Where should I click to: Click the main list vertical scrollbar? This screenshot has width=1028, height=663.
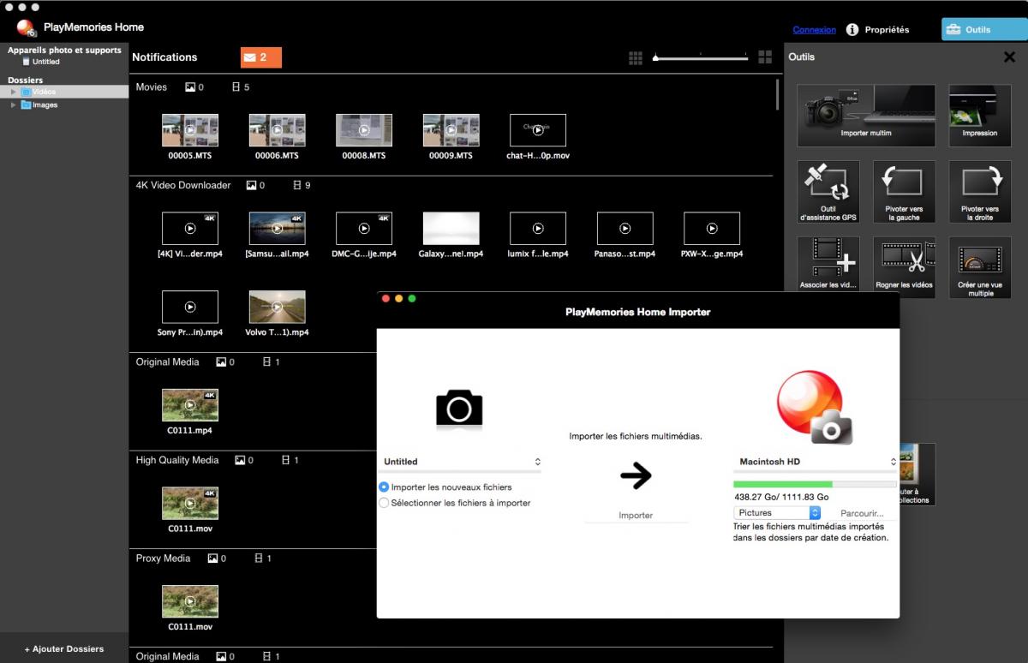[x=778, y=94]
